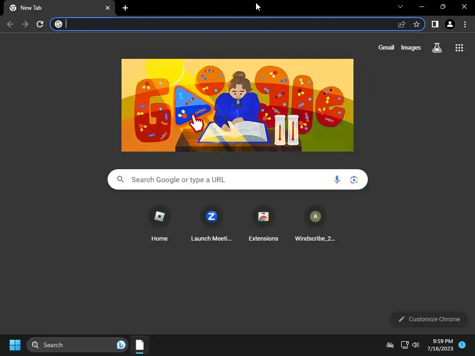475x356 pixels.
Task: Open the Chrome three-dot menu
Action: [x=465, y=24]
